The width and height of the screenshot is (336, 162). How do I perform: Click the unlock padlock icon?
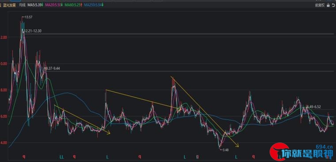tap(328, 6)
